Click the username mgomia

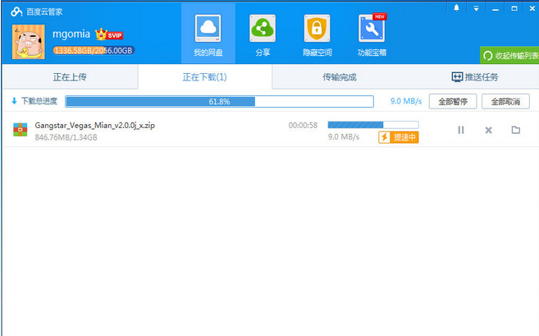point(71,34)
